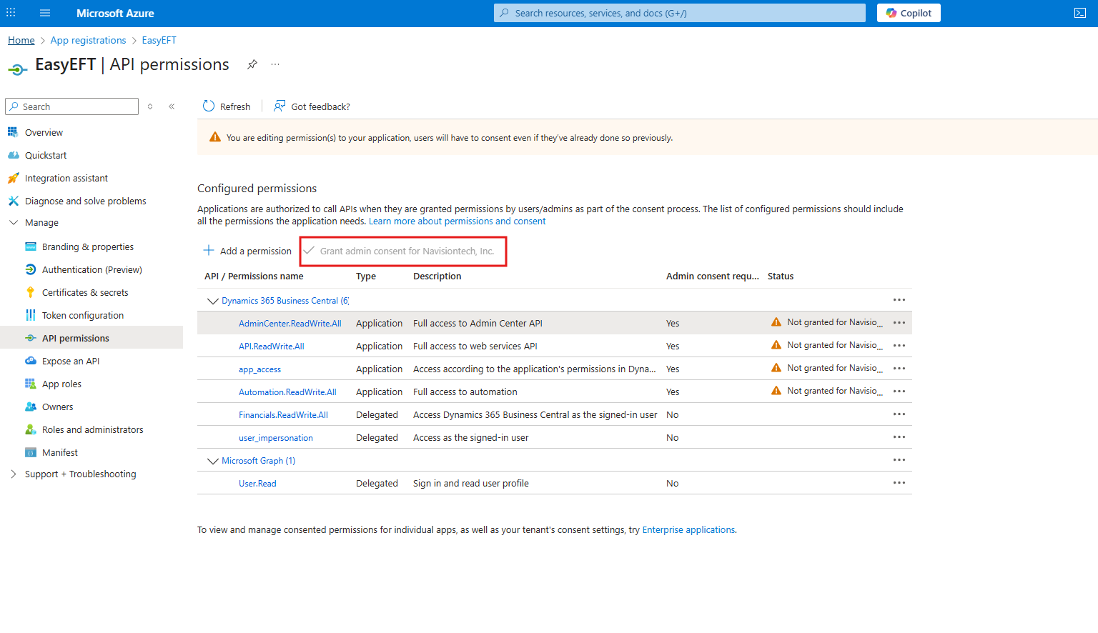Expand Support + Troubleshooting section
Viewport: 1098px width, 633px height.
pyautogui.click(x=13, y=474)
